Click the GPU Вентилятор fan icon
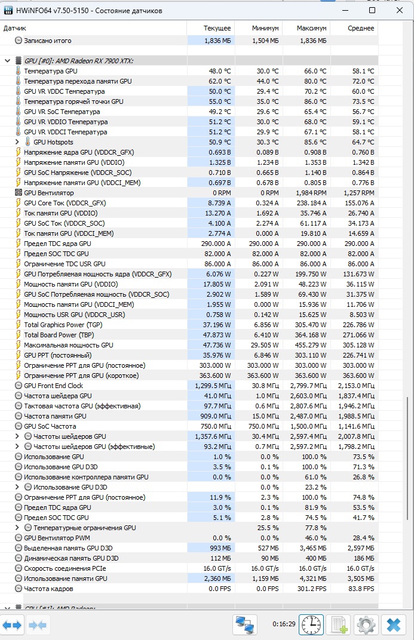 (x=19, y=193)
